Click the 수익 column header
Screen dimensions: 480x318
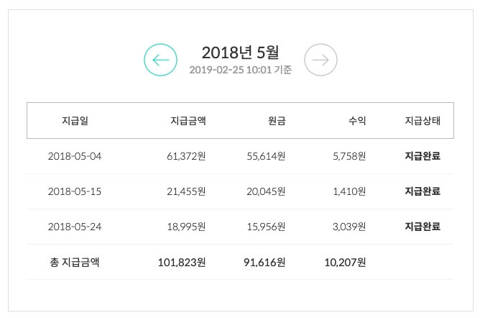point(357,121)
